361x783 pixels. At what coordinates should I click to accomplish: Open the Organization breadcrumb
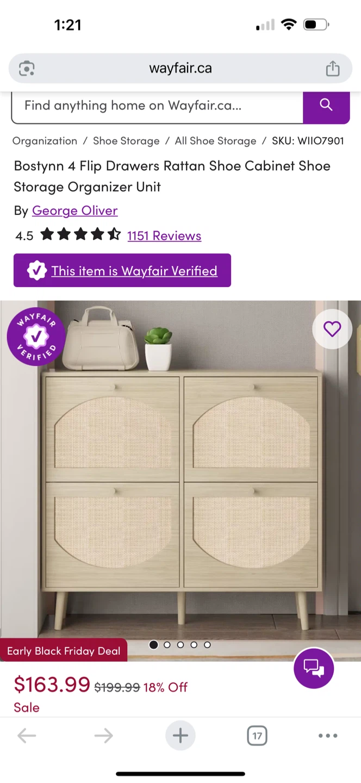(x=45, y=141)
